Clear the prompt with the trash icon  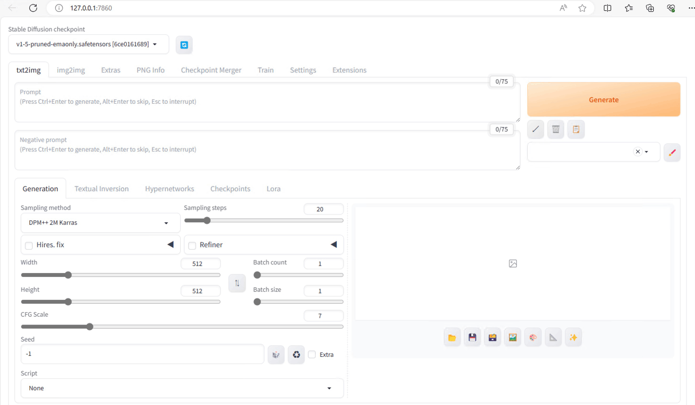click(x=556, y=129)
